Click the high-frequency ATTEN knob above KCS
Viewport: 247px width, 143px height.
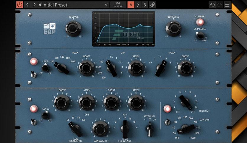click(136, 103)
